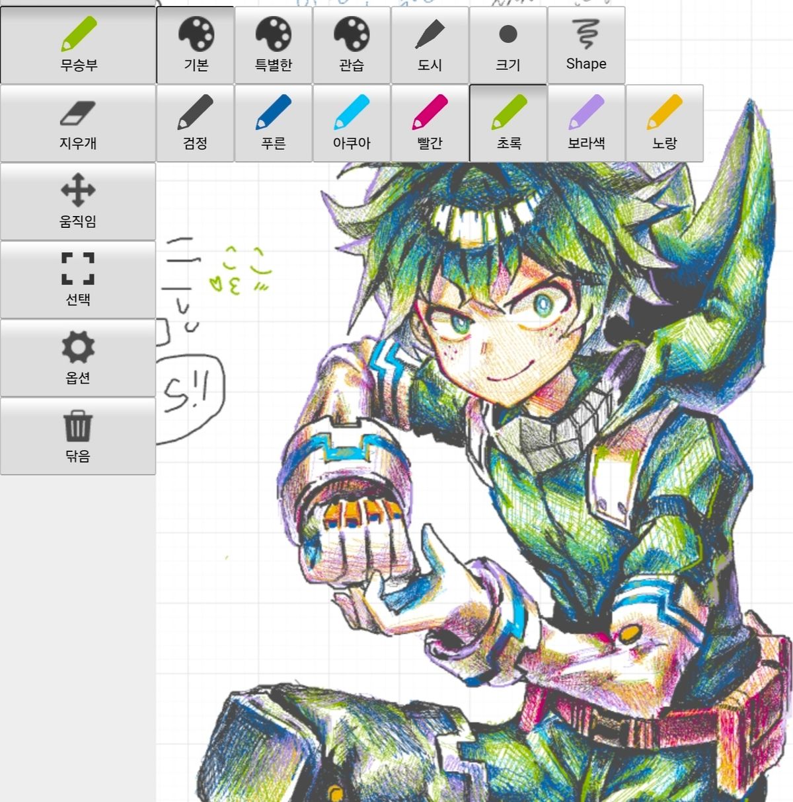The image size is (793, 802).
Task: Open the 크기 brush size option
Action: (508, 45)
